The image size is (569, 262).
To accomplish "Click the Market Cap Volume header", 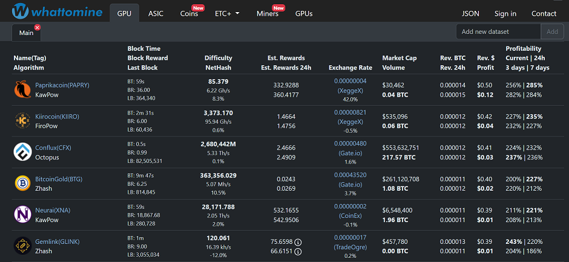I will tap(399, 63).
